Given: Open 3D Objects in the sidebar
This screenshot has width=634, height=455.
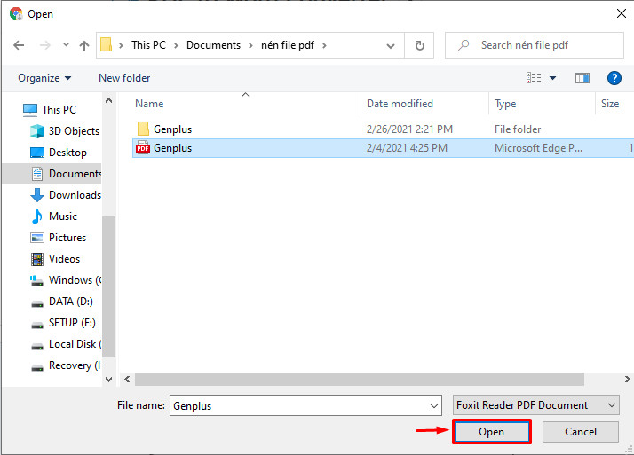Looking at the screenshot, I should pyautogui.click(x=65, y=130).
